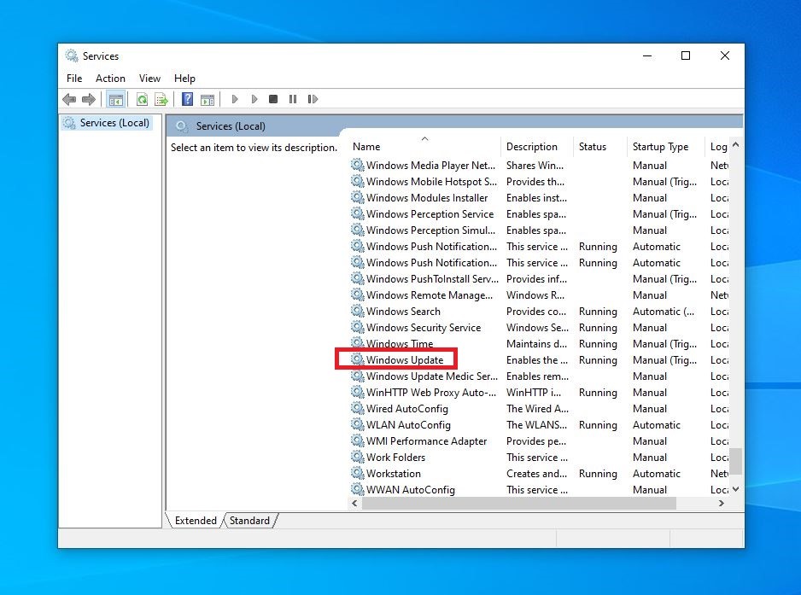Click the horizontal scrollbar right arrow
Image resolution: width=801 pixels, height=595 pixels.
pos(721,504)
